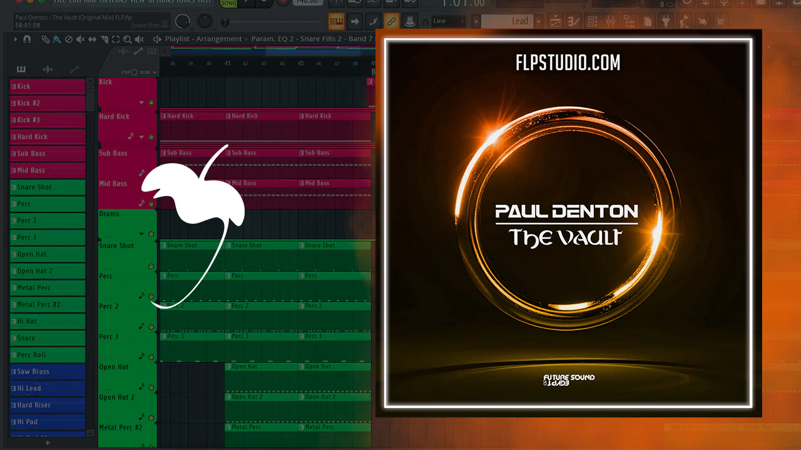The width and height of the screenshot is (801, 450).
Task: Mute the Drums group track LED
Action: (x=151, y=234)
